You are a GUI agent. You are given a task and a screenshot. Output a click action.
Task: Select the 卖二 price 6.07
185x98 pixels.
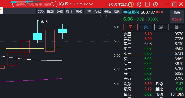click(148, 49)
